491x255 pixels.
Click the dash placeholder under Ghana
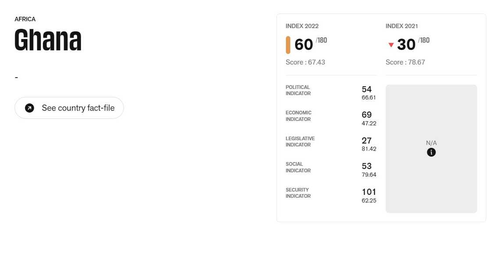[x=16, y=77]
